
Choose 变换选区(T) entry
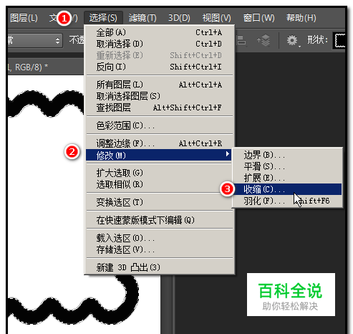(159, 202)
